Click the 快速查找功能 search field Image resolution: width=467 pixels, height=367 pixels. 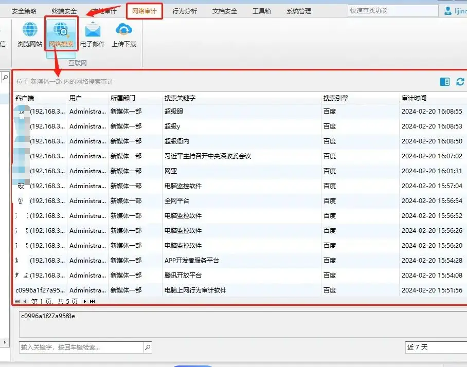pos(391,11)
